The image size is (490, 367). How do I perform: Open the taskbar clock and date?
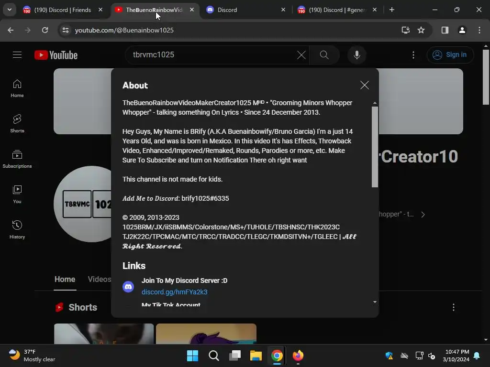click(456, 356)
